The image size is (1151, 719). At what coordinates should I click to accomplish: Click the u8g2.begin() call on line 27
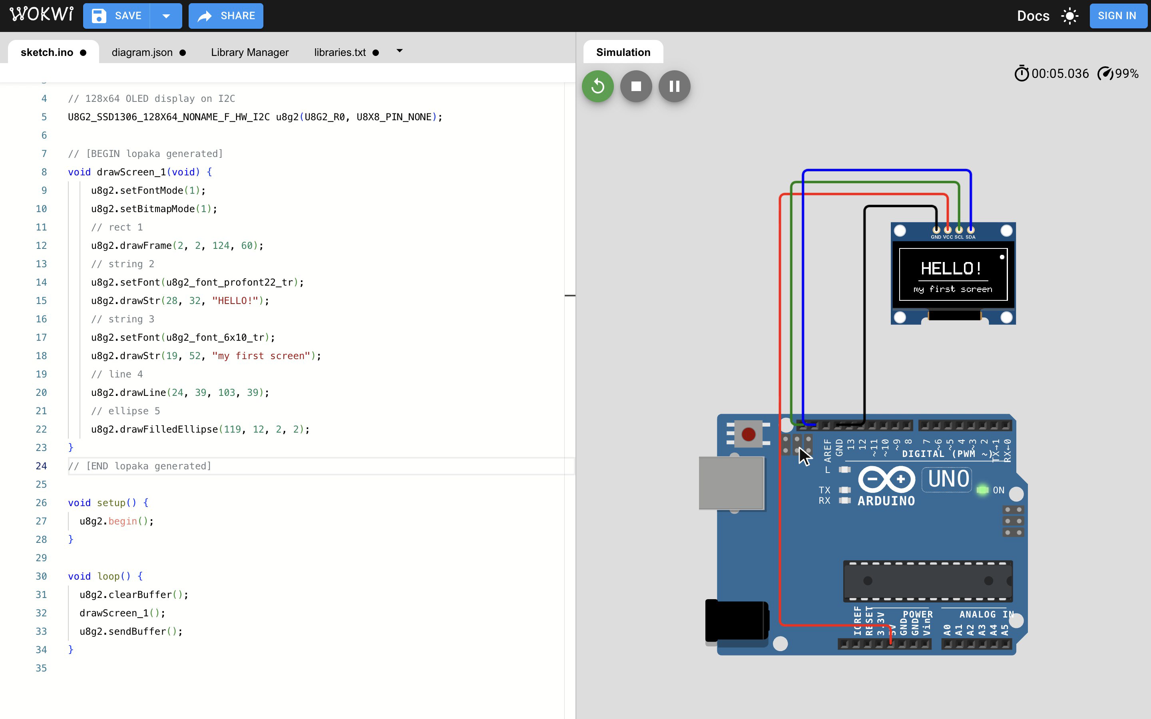point(117,521)
